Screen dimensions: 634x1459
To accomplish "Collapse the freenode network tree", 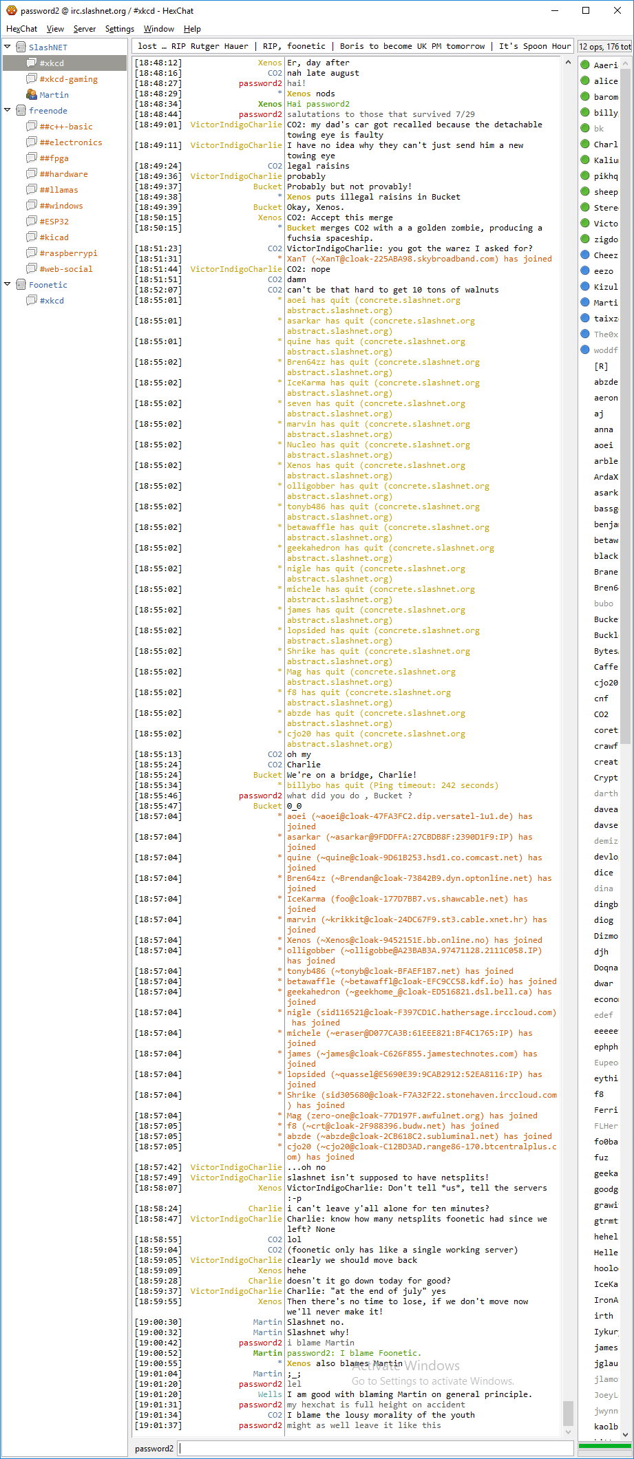I will [8, 110].
